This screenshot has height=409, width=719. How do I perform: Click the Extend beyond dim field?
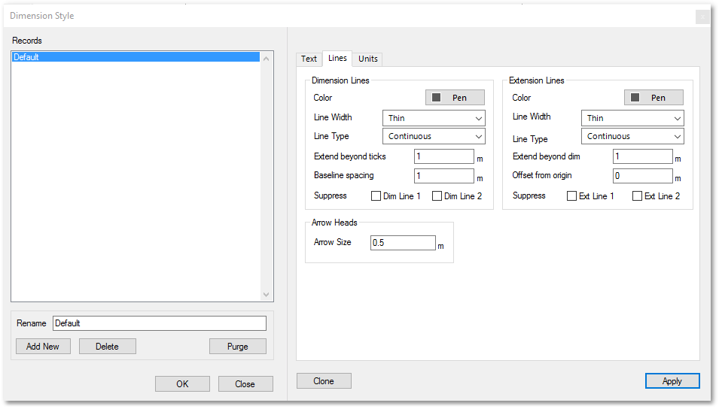(643, 156)
